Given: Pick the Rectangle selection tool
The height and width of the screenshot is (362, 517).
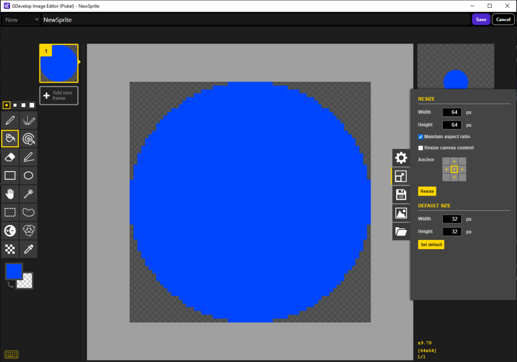Looking at the screenshot, I should coord(10,212).
